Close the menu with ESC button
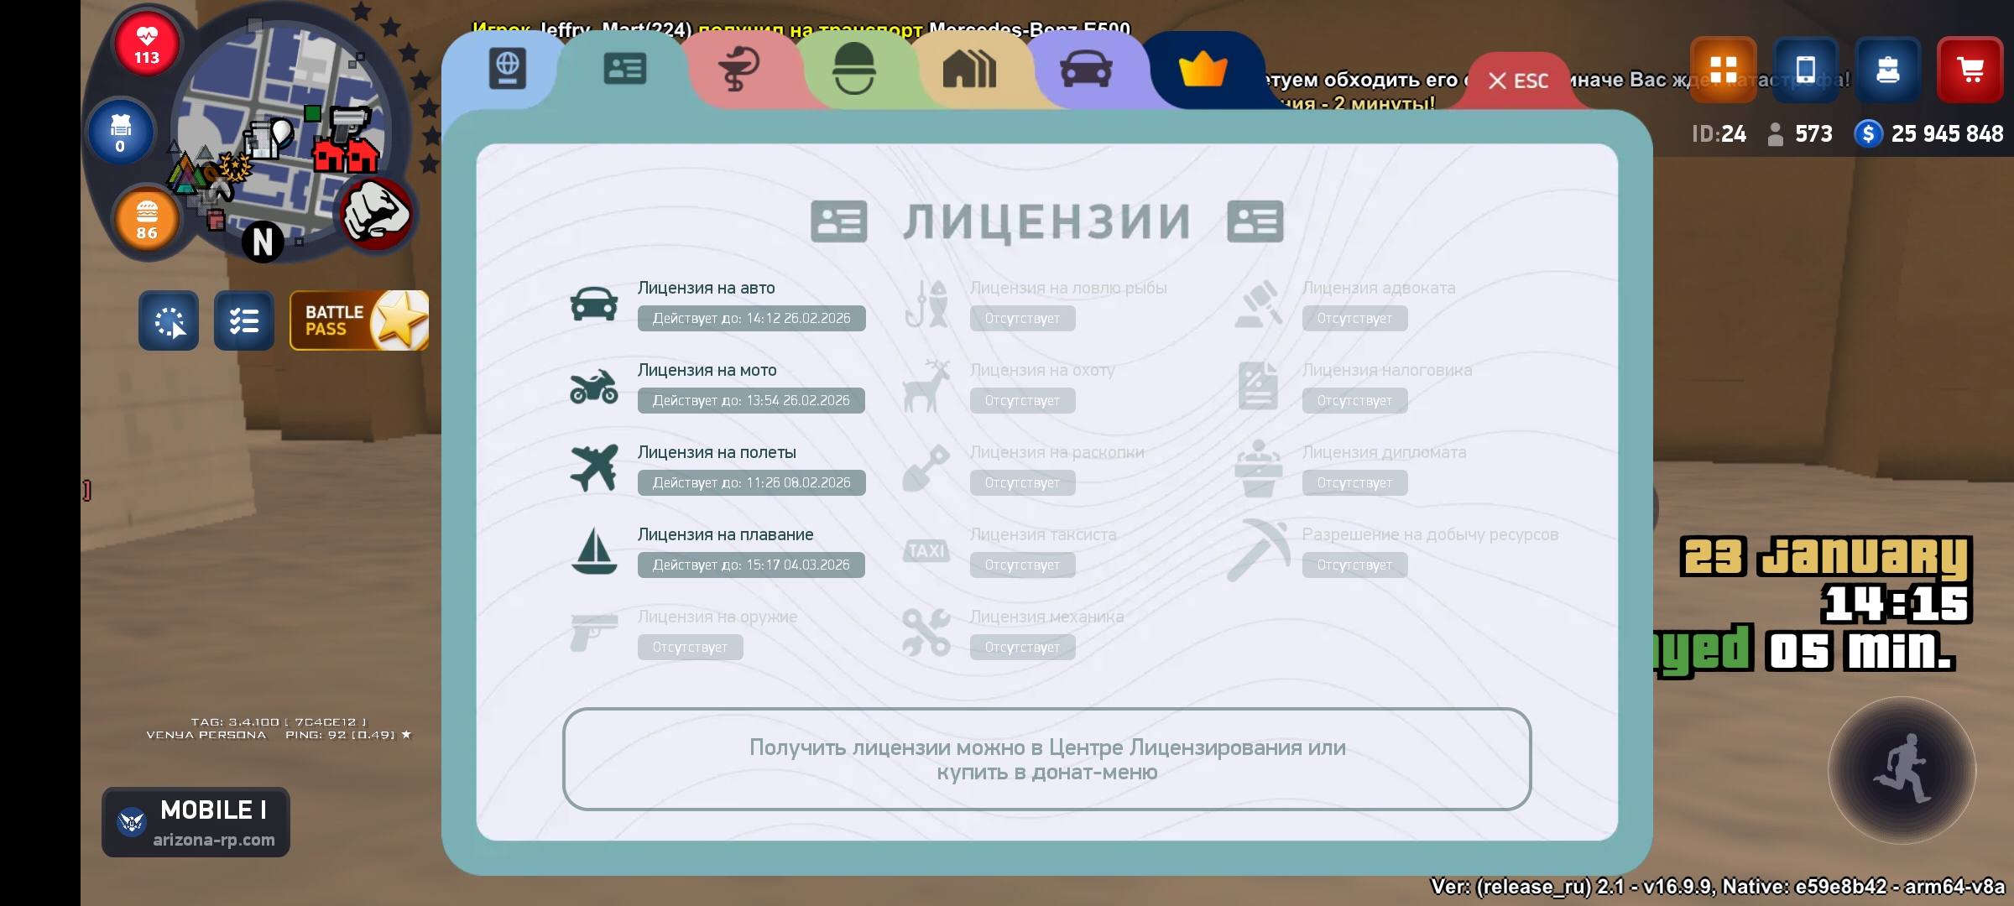The height and width of the screenshot is (906, 2014). pyautogui.click(x=1518, y=81)
